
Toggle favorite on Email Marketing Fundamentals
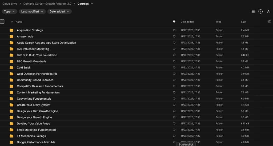point(174,130)
